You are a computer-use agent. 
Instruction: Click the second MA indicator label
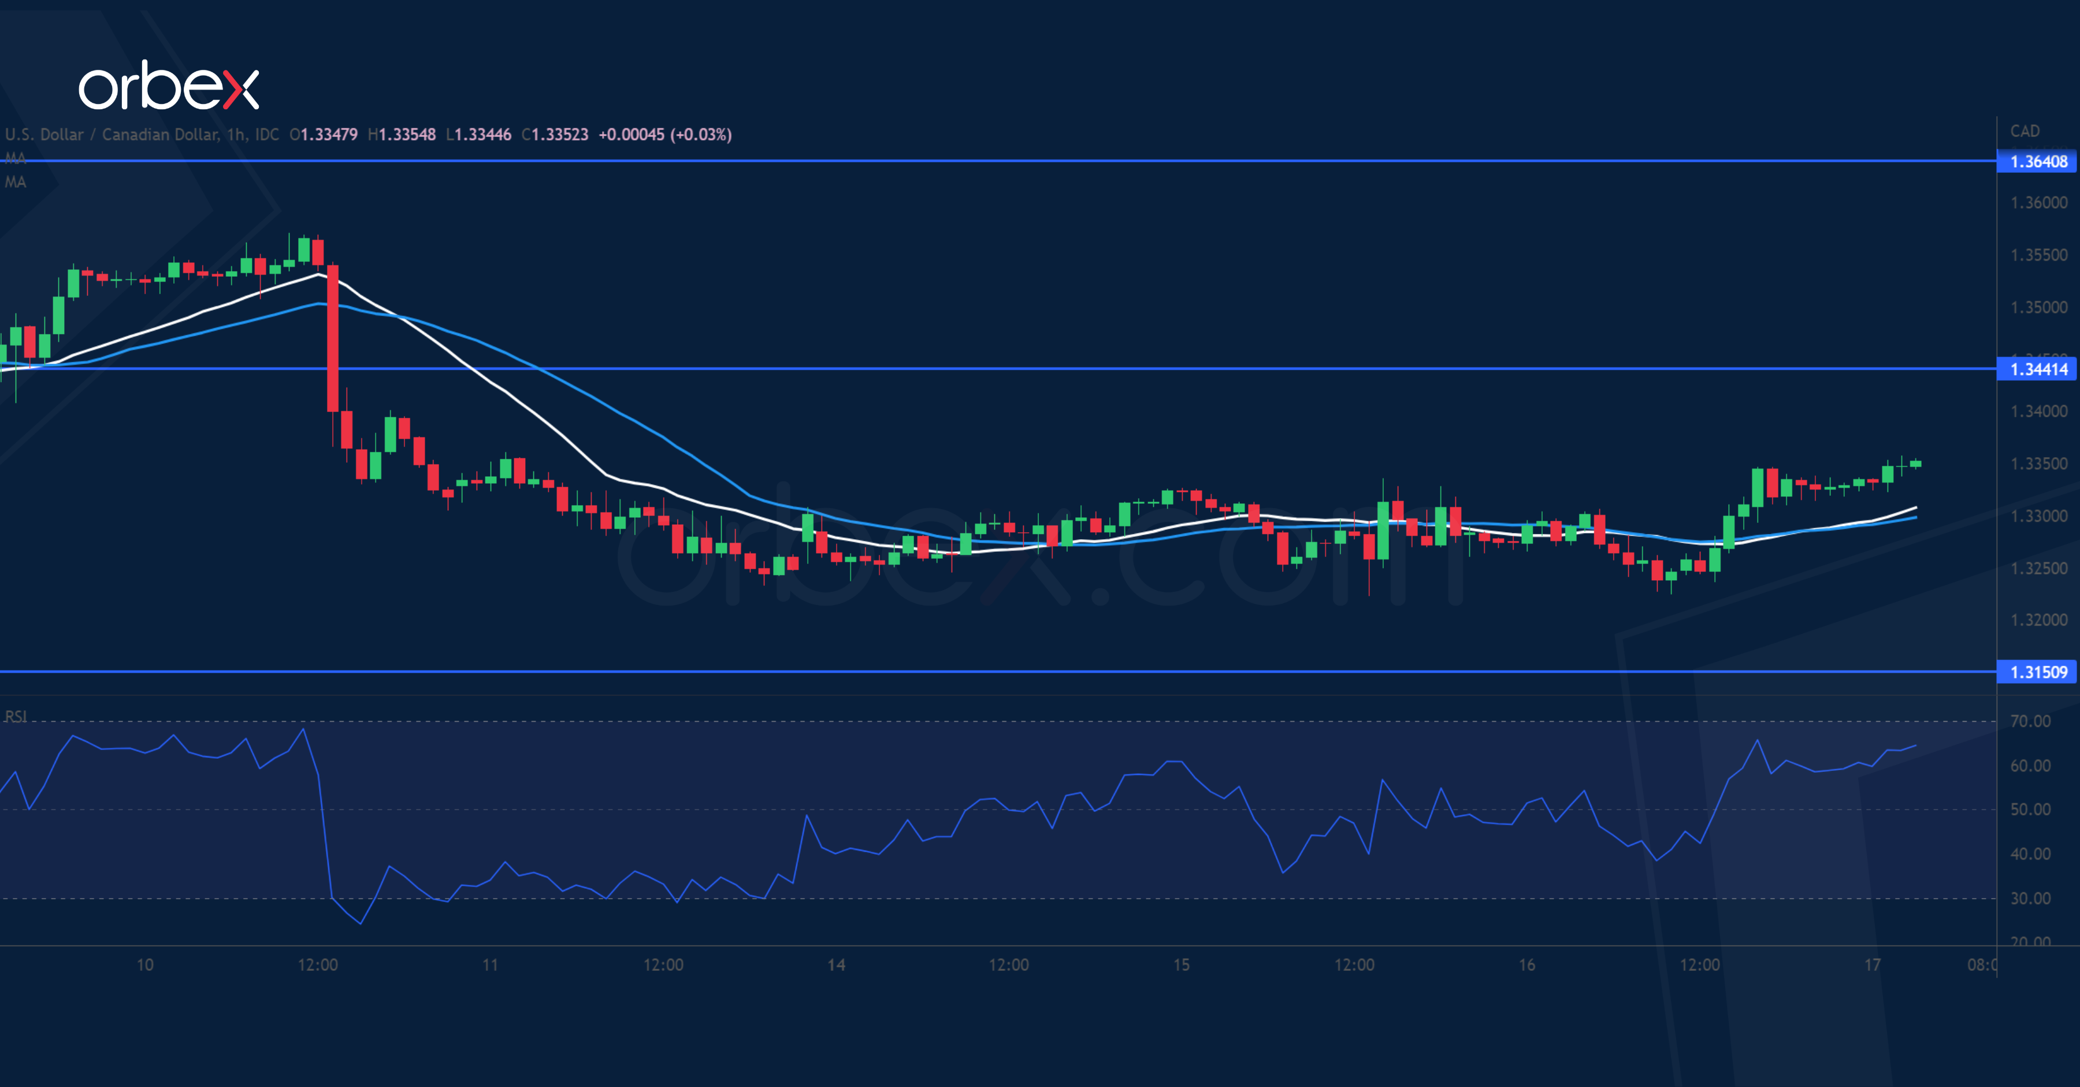16,181
